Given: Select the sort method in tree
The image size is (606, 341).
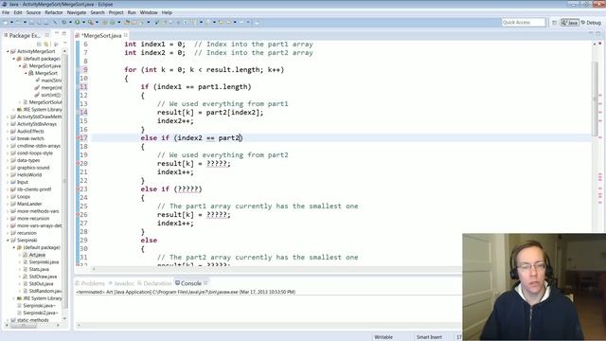Looking at the screenshot, I should click(49, 95).
